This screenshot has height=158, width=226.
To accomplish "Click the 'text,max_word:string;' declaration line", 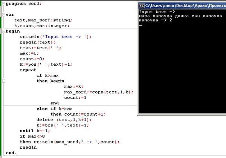I will click(x=43, y=20).
